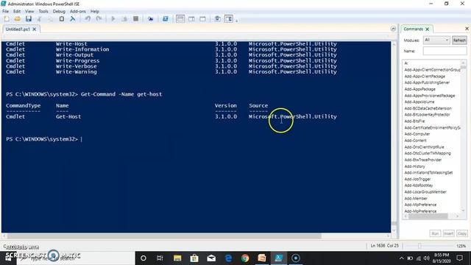471x265 pixels.
Task: Select Add-JobTrigger in commands list
Action: 417,179
